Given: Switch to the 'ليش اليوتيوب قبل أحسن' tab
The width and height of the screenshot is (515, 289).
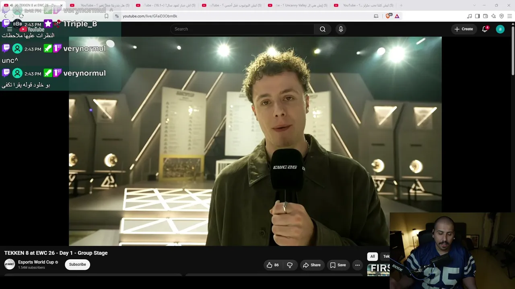Looking at the screenshot, I should (233, 5).
